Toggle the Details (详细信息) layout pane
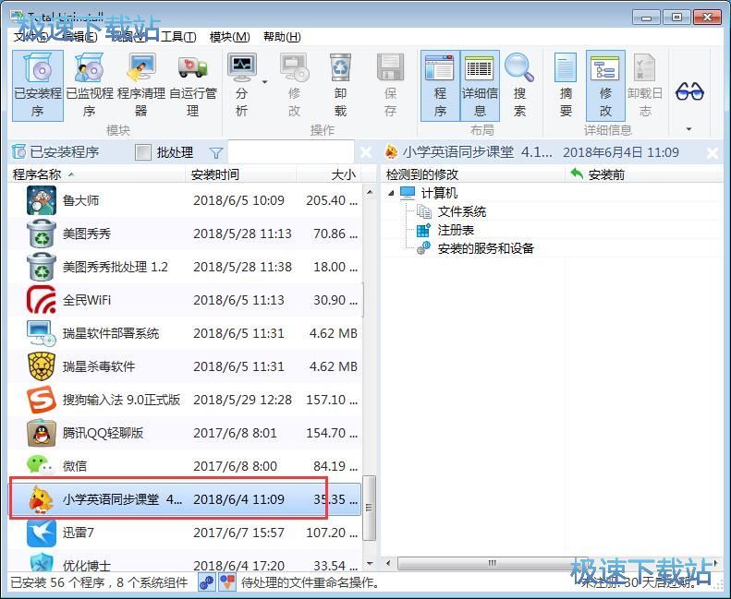The width and height of the screenshot is (731, 599). 480,86
